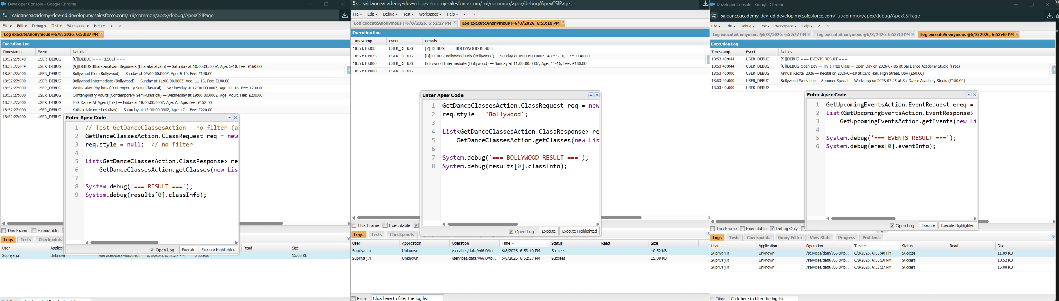The image size is (1059, 301).
Task: Open Problems tab in right window
Action: 872,238
